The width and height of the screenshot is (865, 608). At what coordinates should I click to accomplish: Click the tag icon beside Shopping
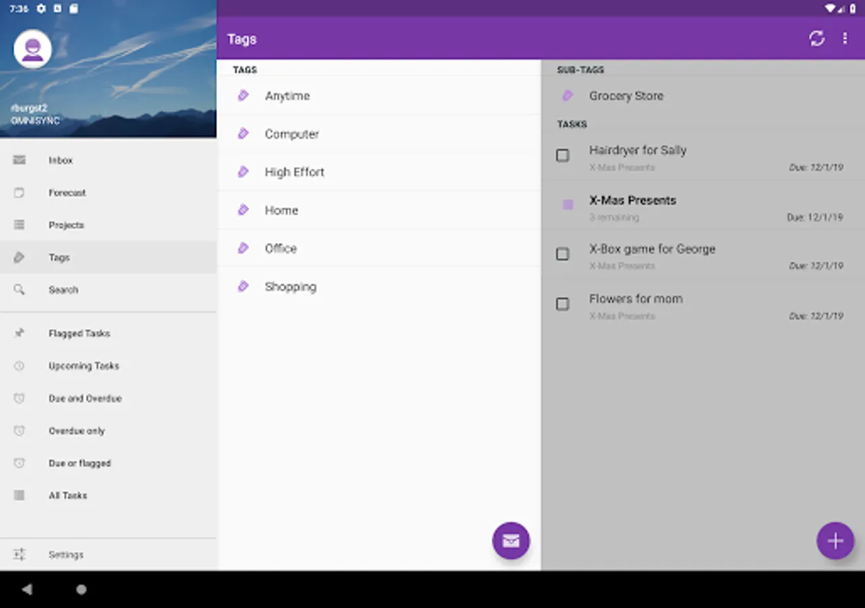point(243,286)
